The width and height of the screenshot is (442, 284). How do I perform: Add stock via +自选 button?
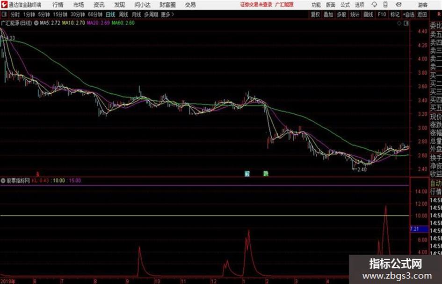coord(409,14)
